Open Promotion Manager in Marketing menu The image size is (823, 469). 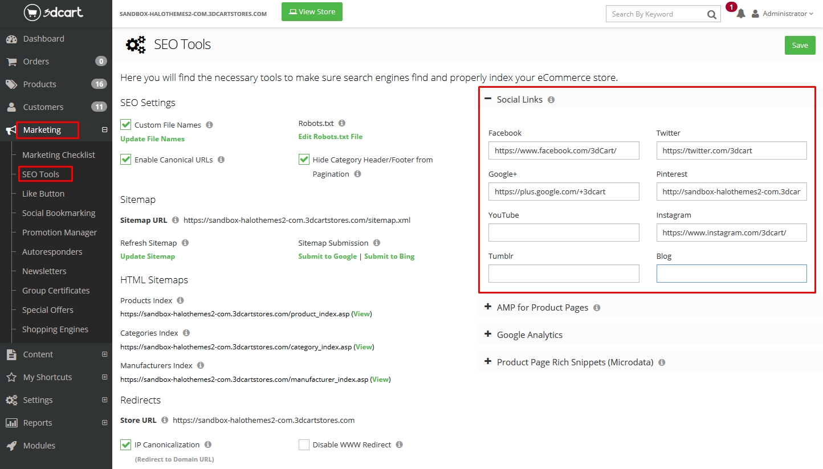(59, 233)
